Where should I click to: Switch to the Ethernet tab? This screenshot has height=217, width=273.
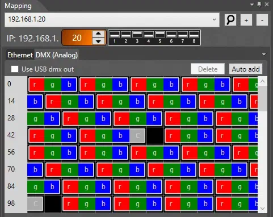pos(20,55)
